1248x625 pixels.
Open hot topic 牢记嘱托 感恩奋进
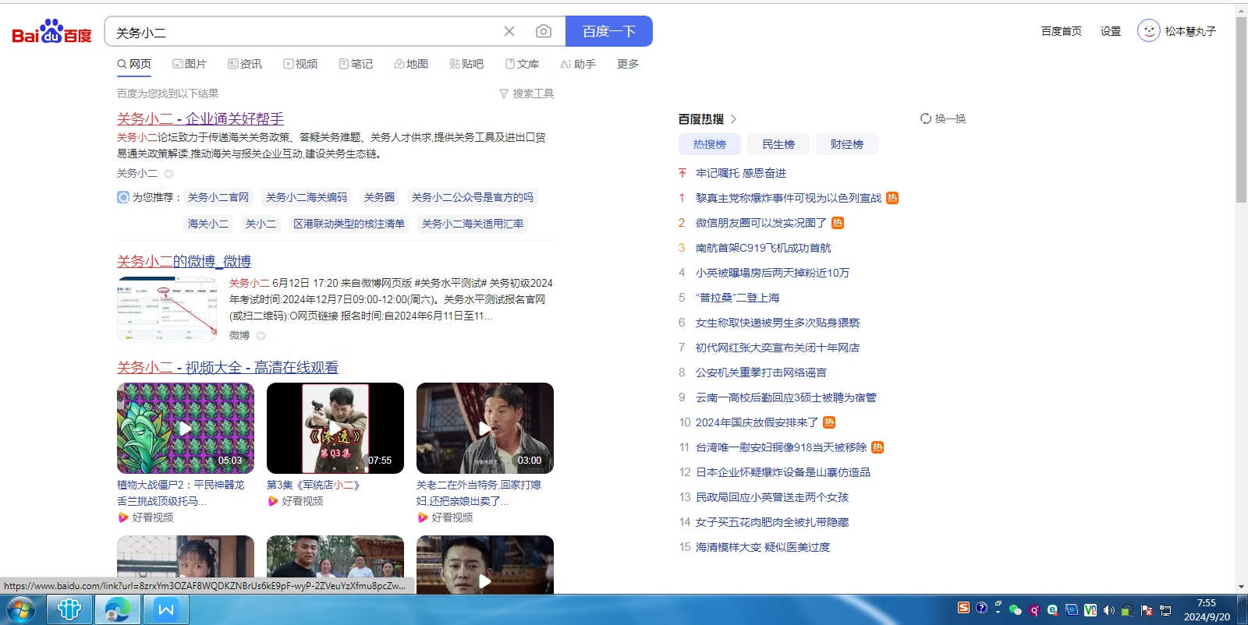point(741,173)
